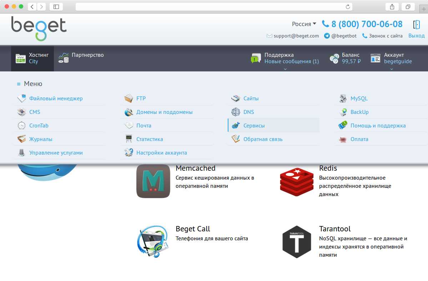
Task: Click the exit door icon above Выход
Action: (x=416, y=25)
